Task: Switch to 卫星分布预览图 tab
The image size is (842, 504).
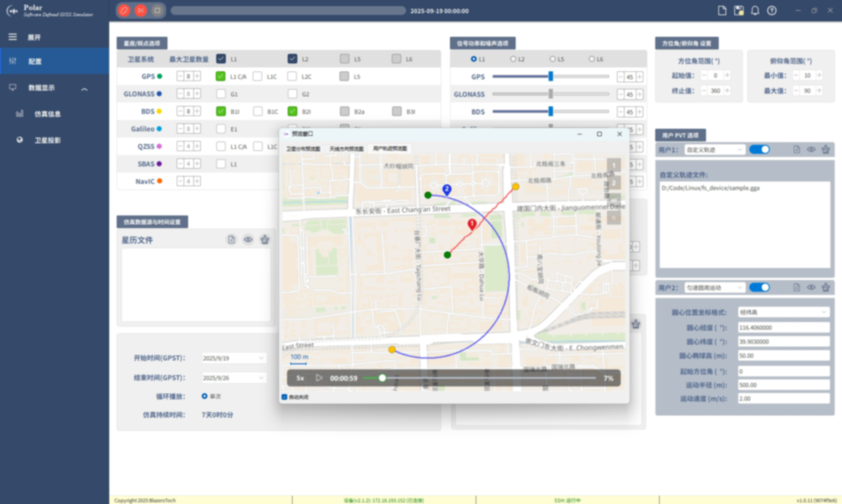Action: pos(303,149)
